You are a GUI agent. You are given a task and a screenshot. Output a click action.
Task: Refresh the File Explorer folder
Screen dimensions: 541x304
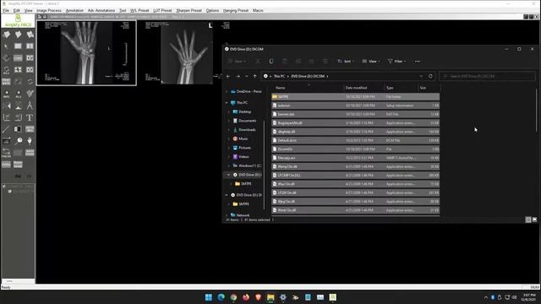pyautogui.click(x=430, y=76)
